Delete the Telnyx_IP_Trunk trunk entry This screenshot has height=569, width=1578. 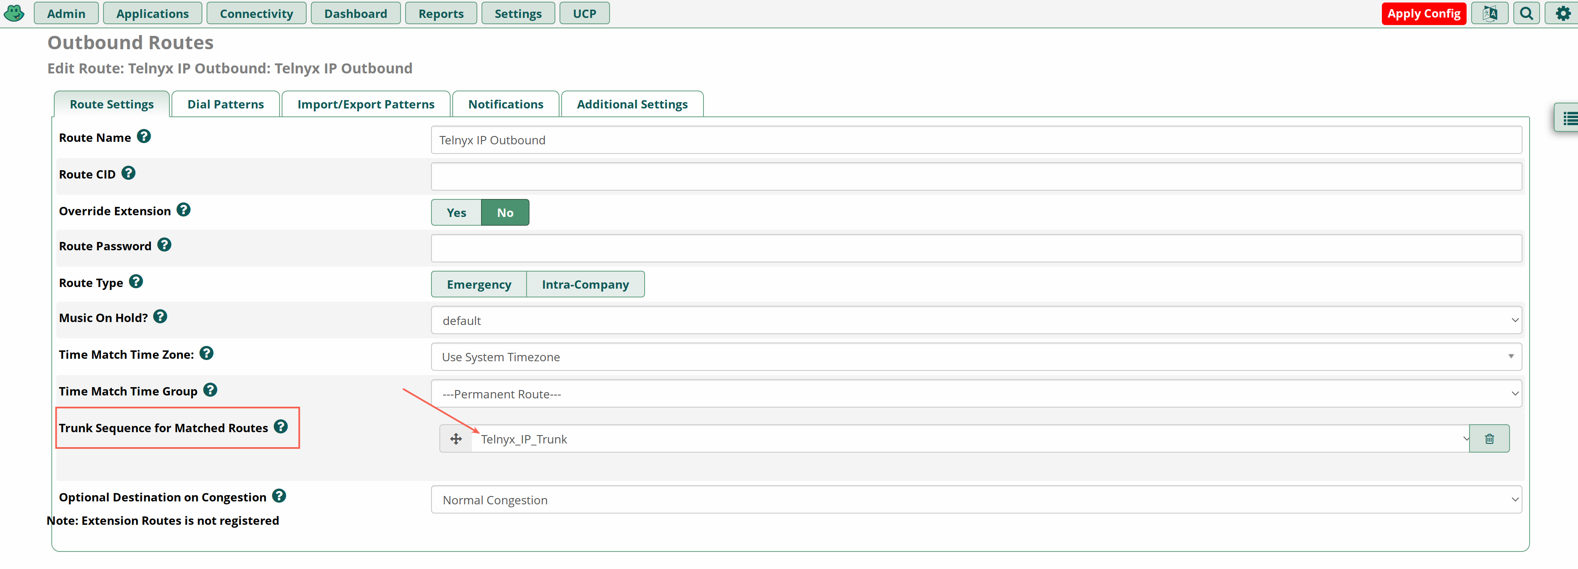click(1489, 439)
